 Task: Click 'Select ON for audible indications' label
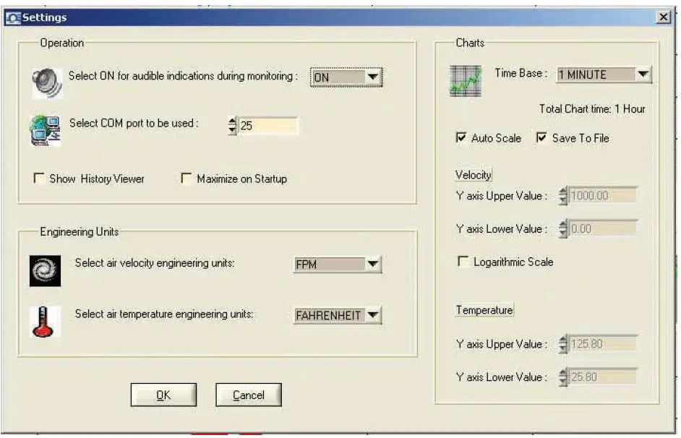183,76
